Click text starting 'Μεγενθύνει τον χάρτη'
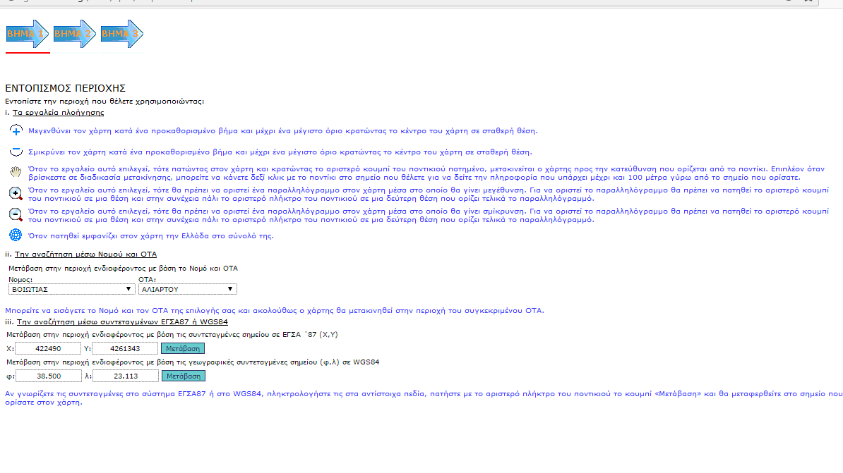Screen dimensions: 843x473 (x=283, y=130)
